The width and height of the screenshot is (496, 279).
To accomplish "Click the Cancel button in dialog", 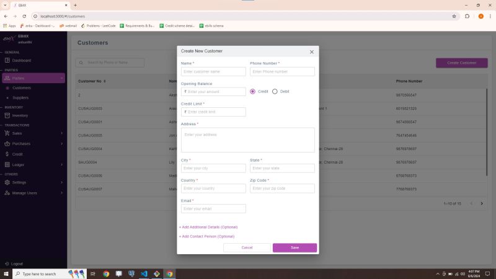I will (x=247, y=247).
